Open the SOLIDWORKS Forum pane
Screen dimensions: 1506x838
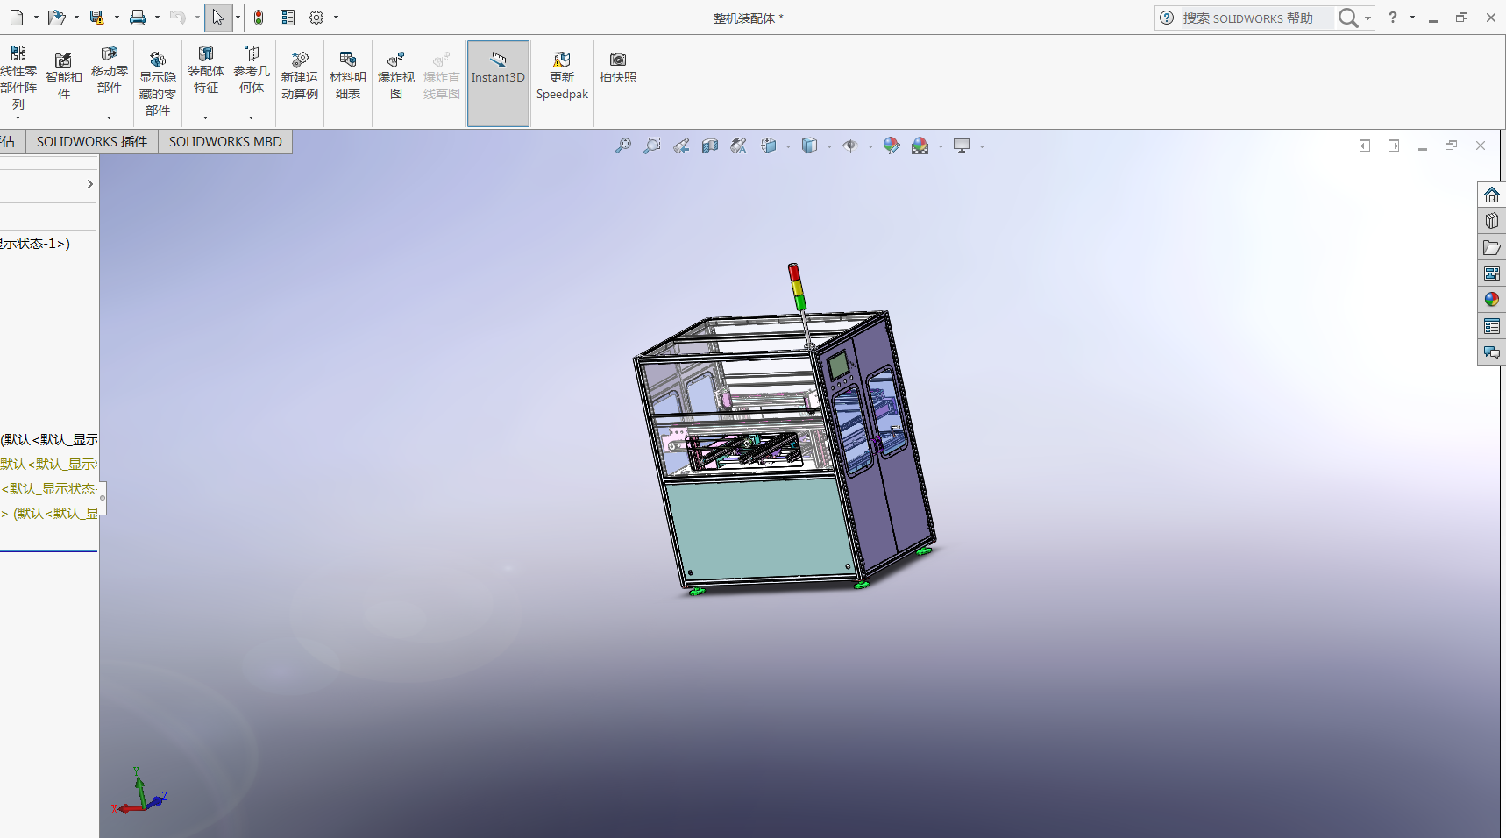(x=1491, y=352)
